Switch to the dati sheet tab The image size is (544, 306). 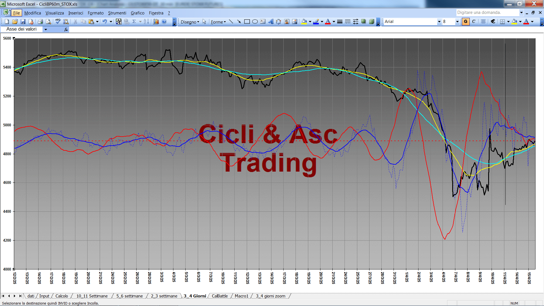tap(31, 296)
